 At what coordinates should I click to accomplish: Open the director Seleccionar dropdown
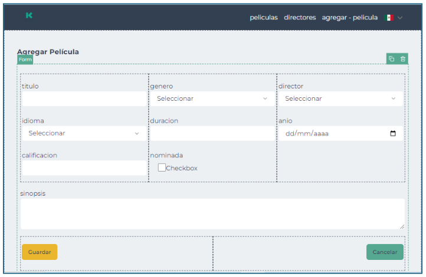[x=340, y=99]
